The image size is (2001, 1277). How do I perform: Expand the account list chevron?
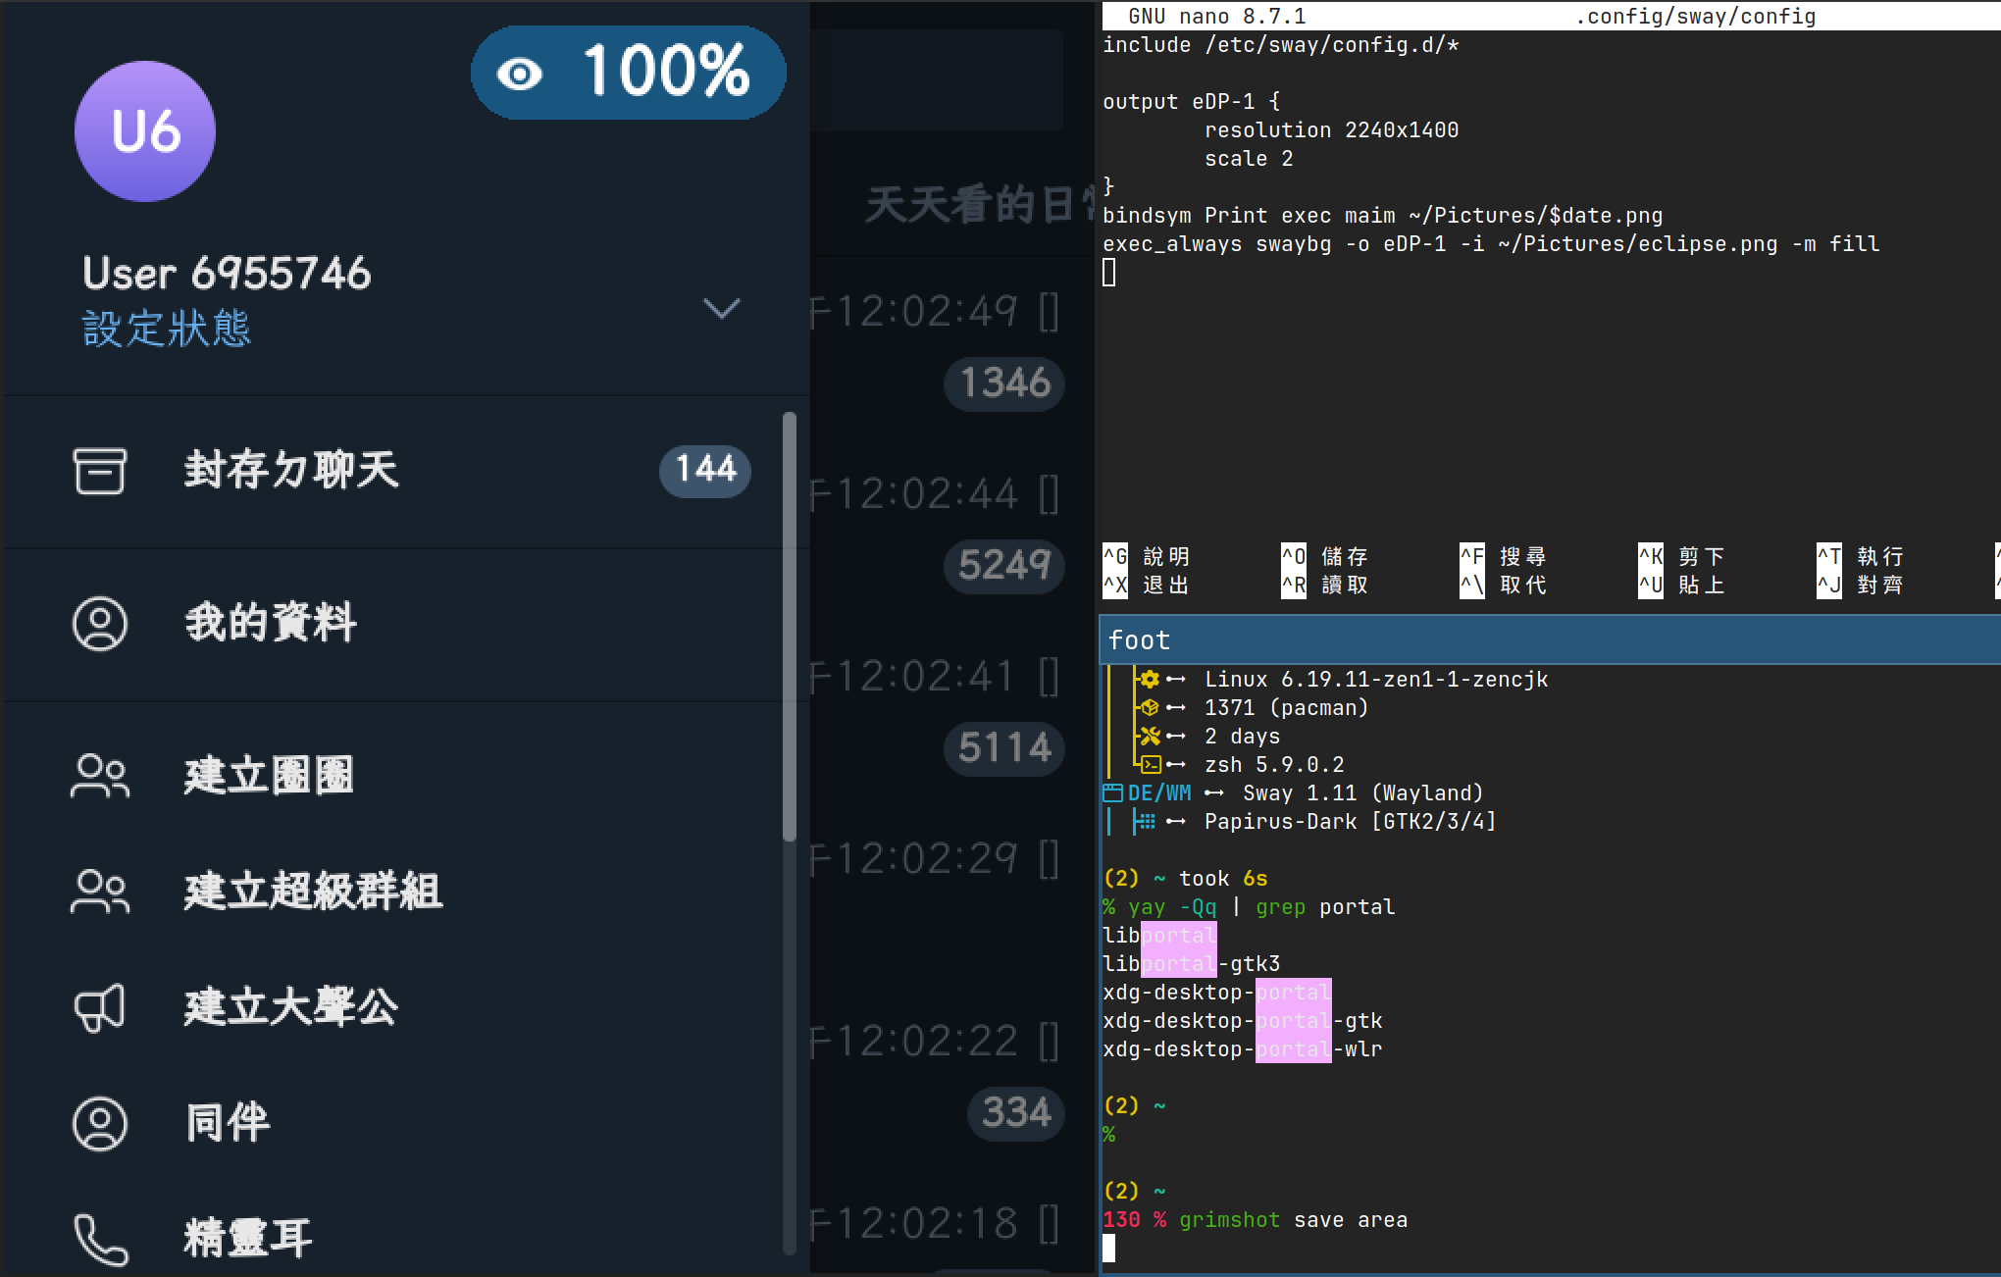point(721,308)
